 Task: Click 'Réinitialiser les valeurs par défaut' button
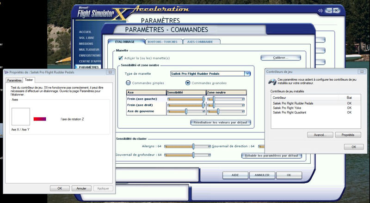pos(221,122)
